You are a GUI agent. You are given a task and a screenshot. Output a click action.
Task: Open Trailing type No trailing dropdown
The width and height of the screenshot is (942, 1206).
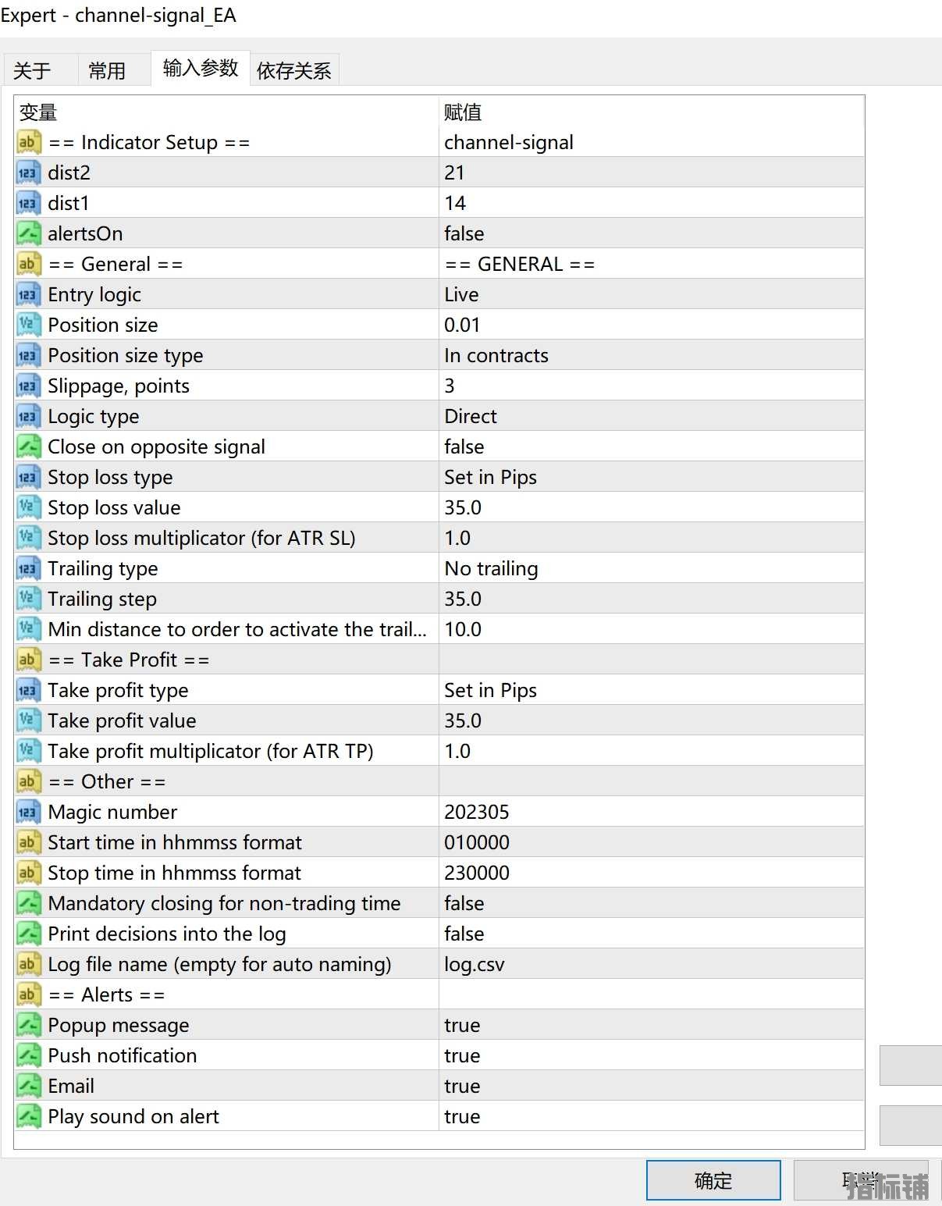point(491,568)
